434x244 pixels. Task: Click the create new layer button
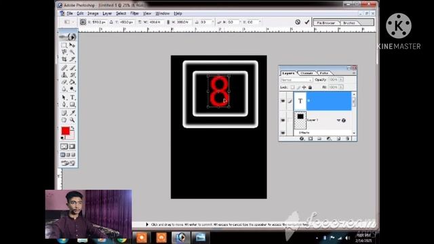[x=338, y=138]
